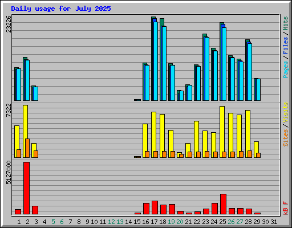Click day label 25 on the x-axis

222,222
